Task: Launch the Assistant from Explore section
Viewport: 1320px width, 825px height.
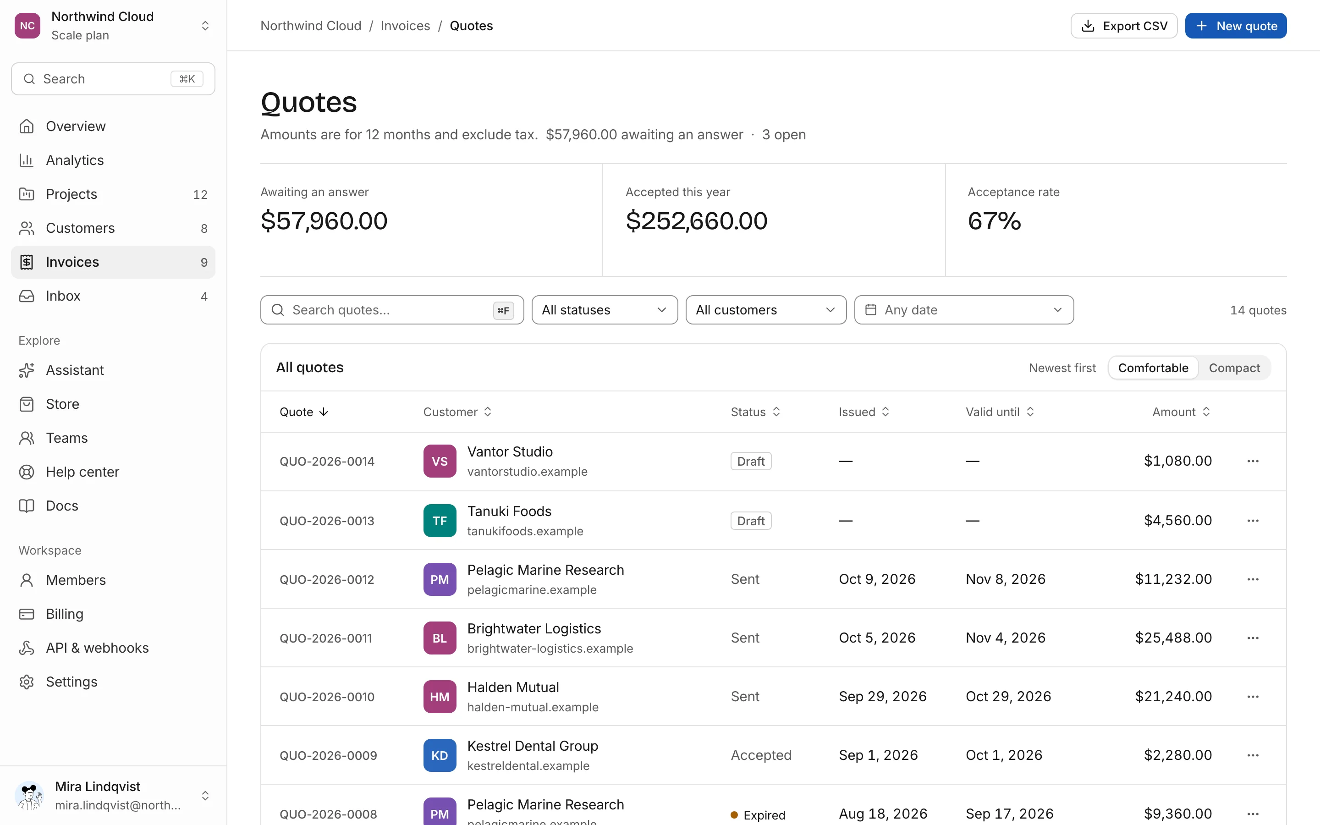Action: [113, 370]
